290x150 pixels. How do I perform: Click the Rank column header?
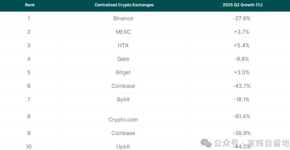click(x=29, y=5)
